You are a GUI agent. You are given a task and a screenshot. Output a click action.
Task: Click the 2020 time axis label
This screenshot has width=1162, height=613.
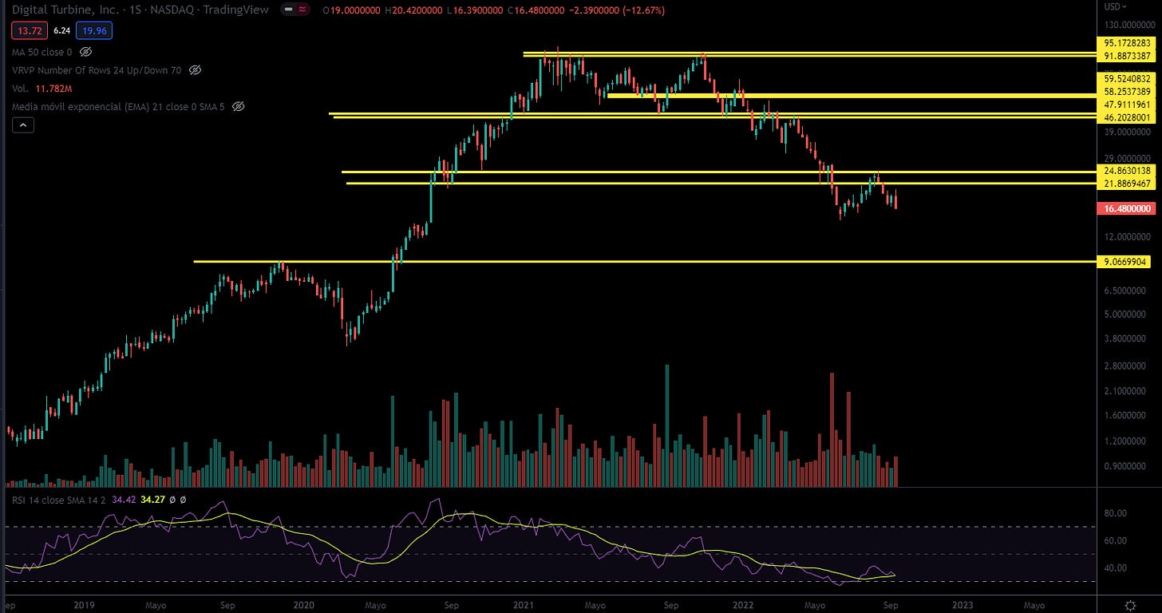coord(302,605)
